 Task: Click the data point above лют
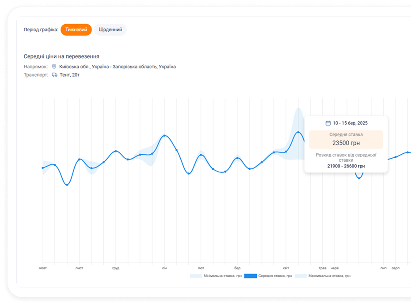coord(201,155)
